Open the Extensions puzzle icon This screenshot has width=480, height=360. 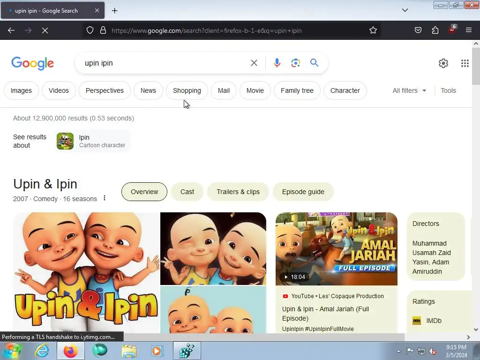pyautogui.click(x=435, y=30)
